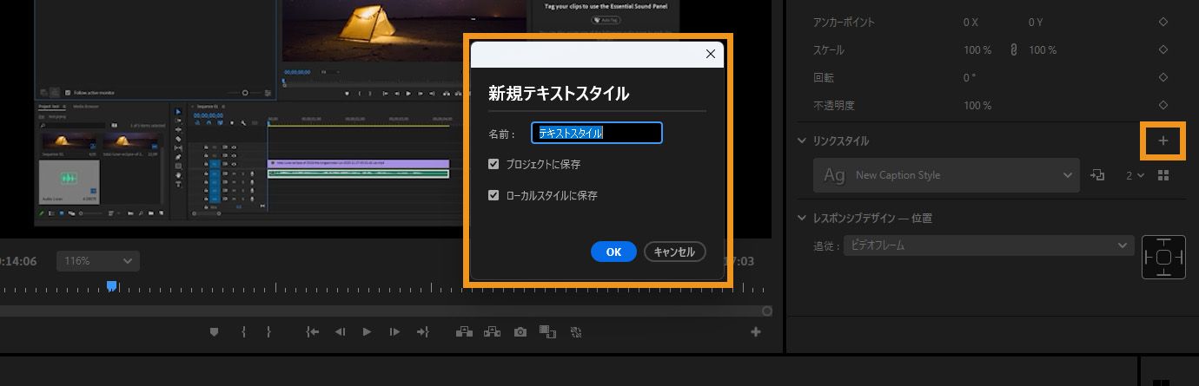Collapse the レスポンシブデザイン — 位置 section
Image resolution: width=1199 pixels, height=386 pixels.
[x=802, y=219]
